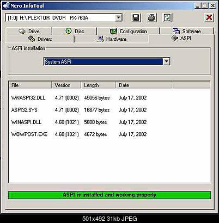Sort by the File column header

click(x=30, y=85)
